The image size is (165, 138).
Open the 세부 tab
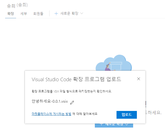[x=24, y=14]
